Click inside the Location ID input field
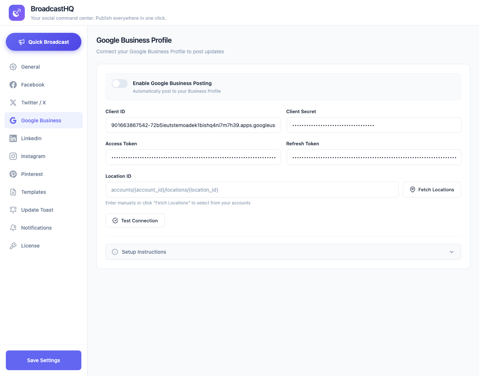479x376 pixels. pos(252,189)
